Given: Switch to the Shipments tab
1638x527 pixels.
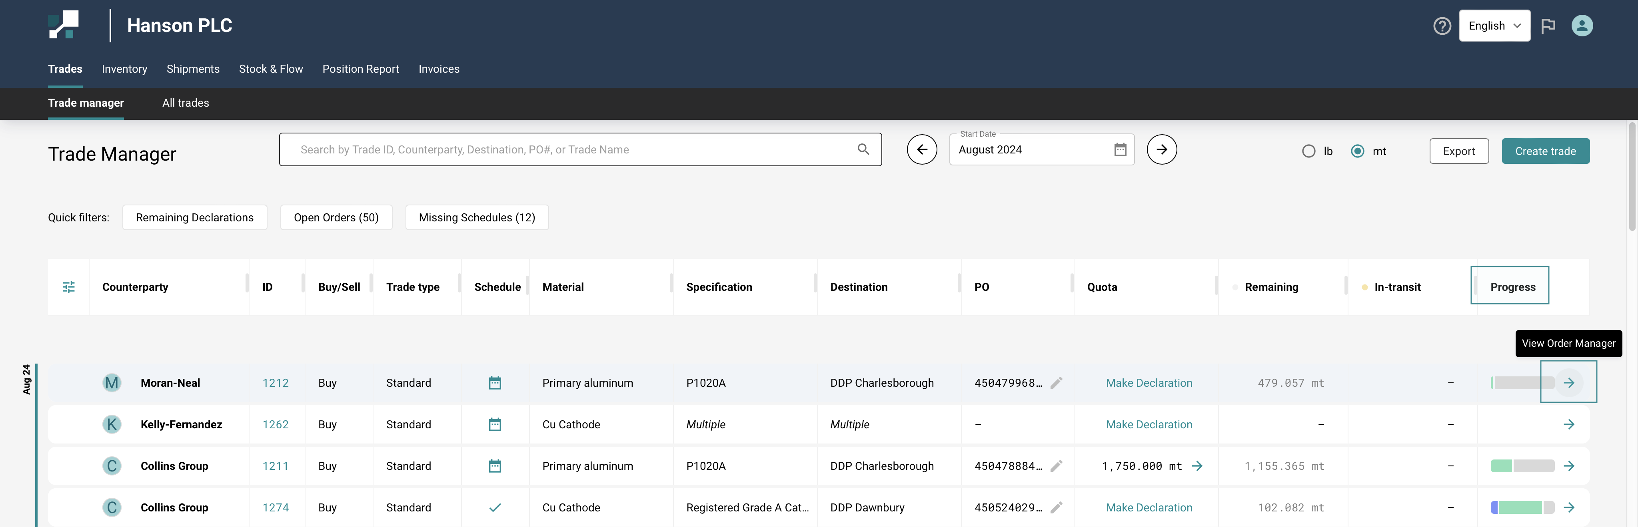Looking at the screenshot, I should click(x=193, y=69).
